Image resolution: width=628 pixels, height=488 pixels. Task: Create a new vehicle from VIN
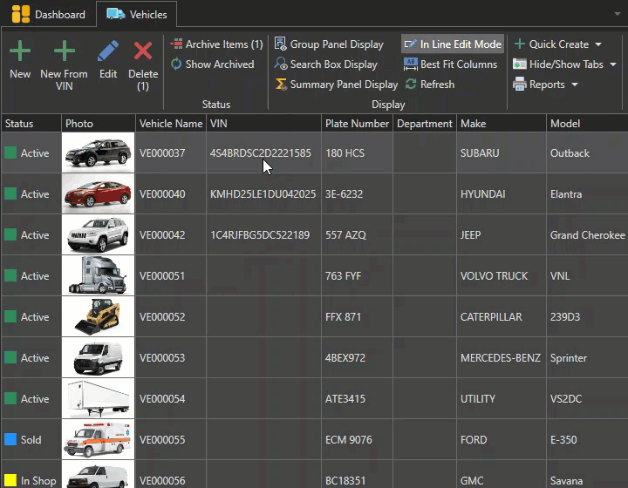[64, 52]
